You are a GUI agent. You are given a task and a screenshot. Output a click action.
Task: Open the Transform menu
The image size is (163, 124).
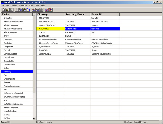point(23,5)
